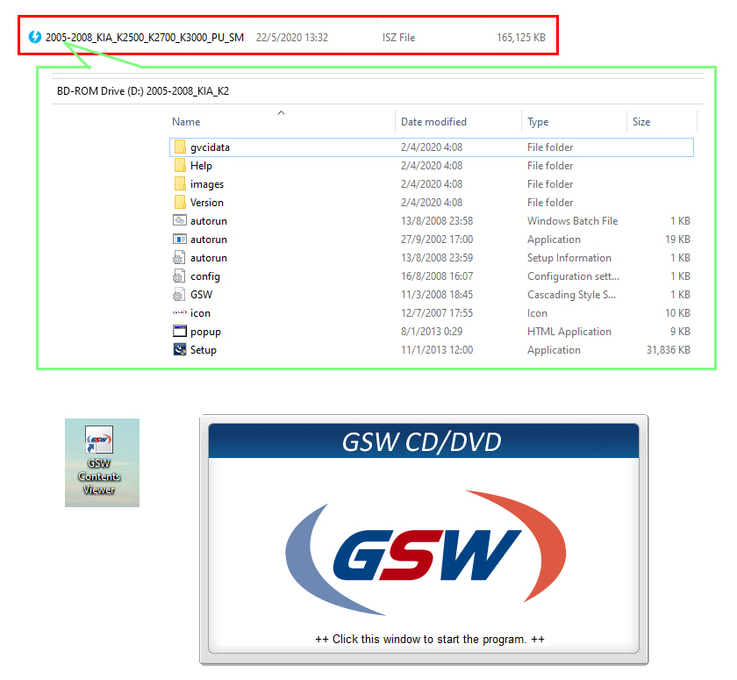Click the '12/7/2007 17:55' date cell

[x=437, y=313]
